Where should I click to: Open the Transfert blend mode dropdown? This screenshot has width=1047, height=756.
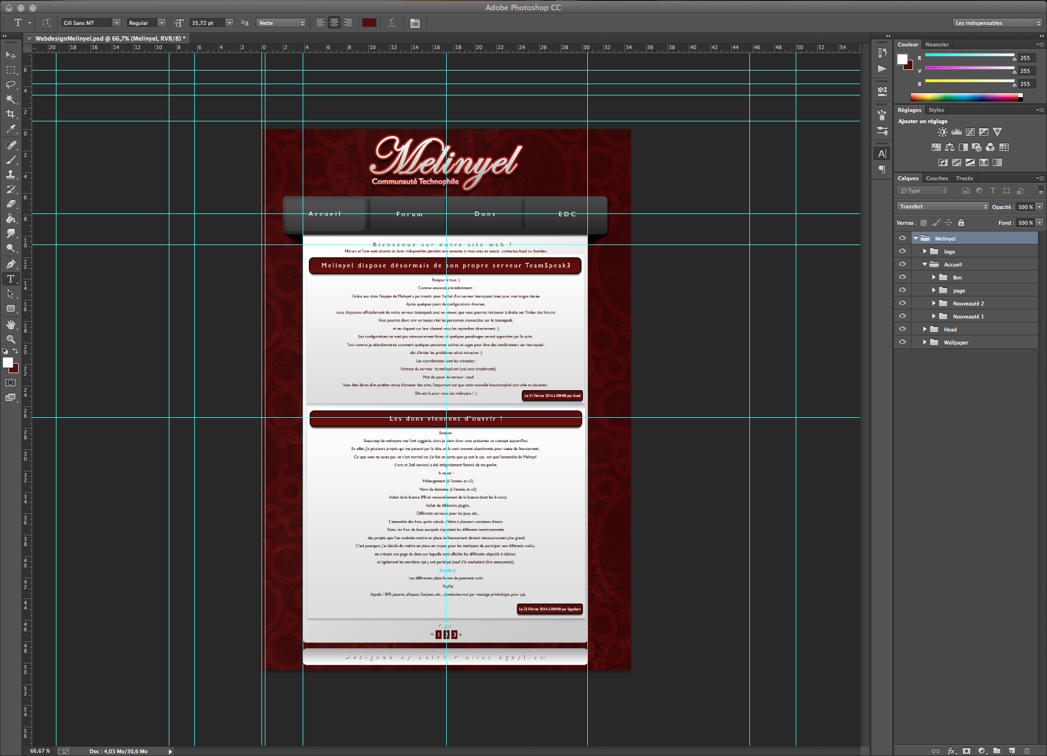(943, 207)
